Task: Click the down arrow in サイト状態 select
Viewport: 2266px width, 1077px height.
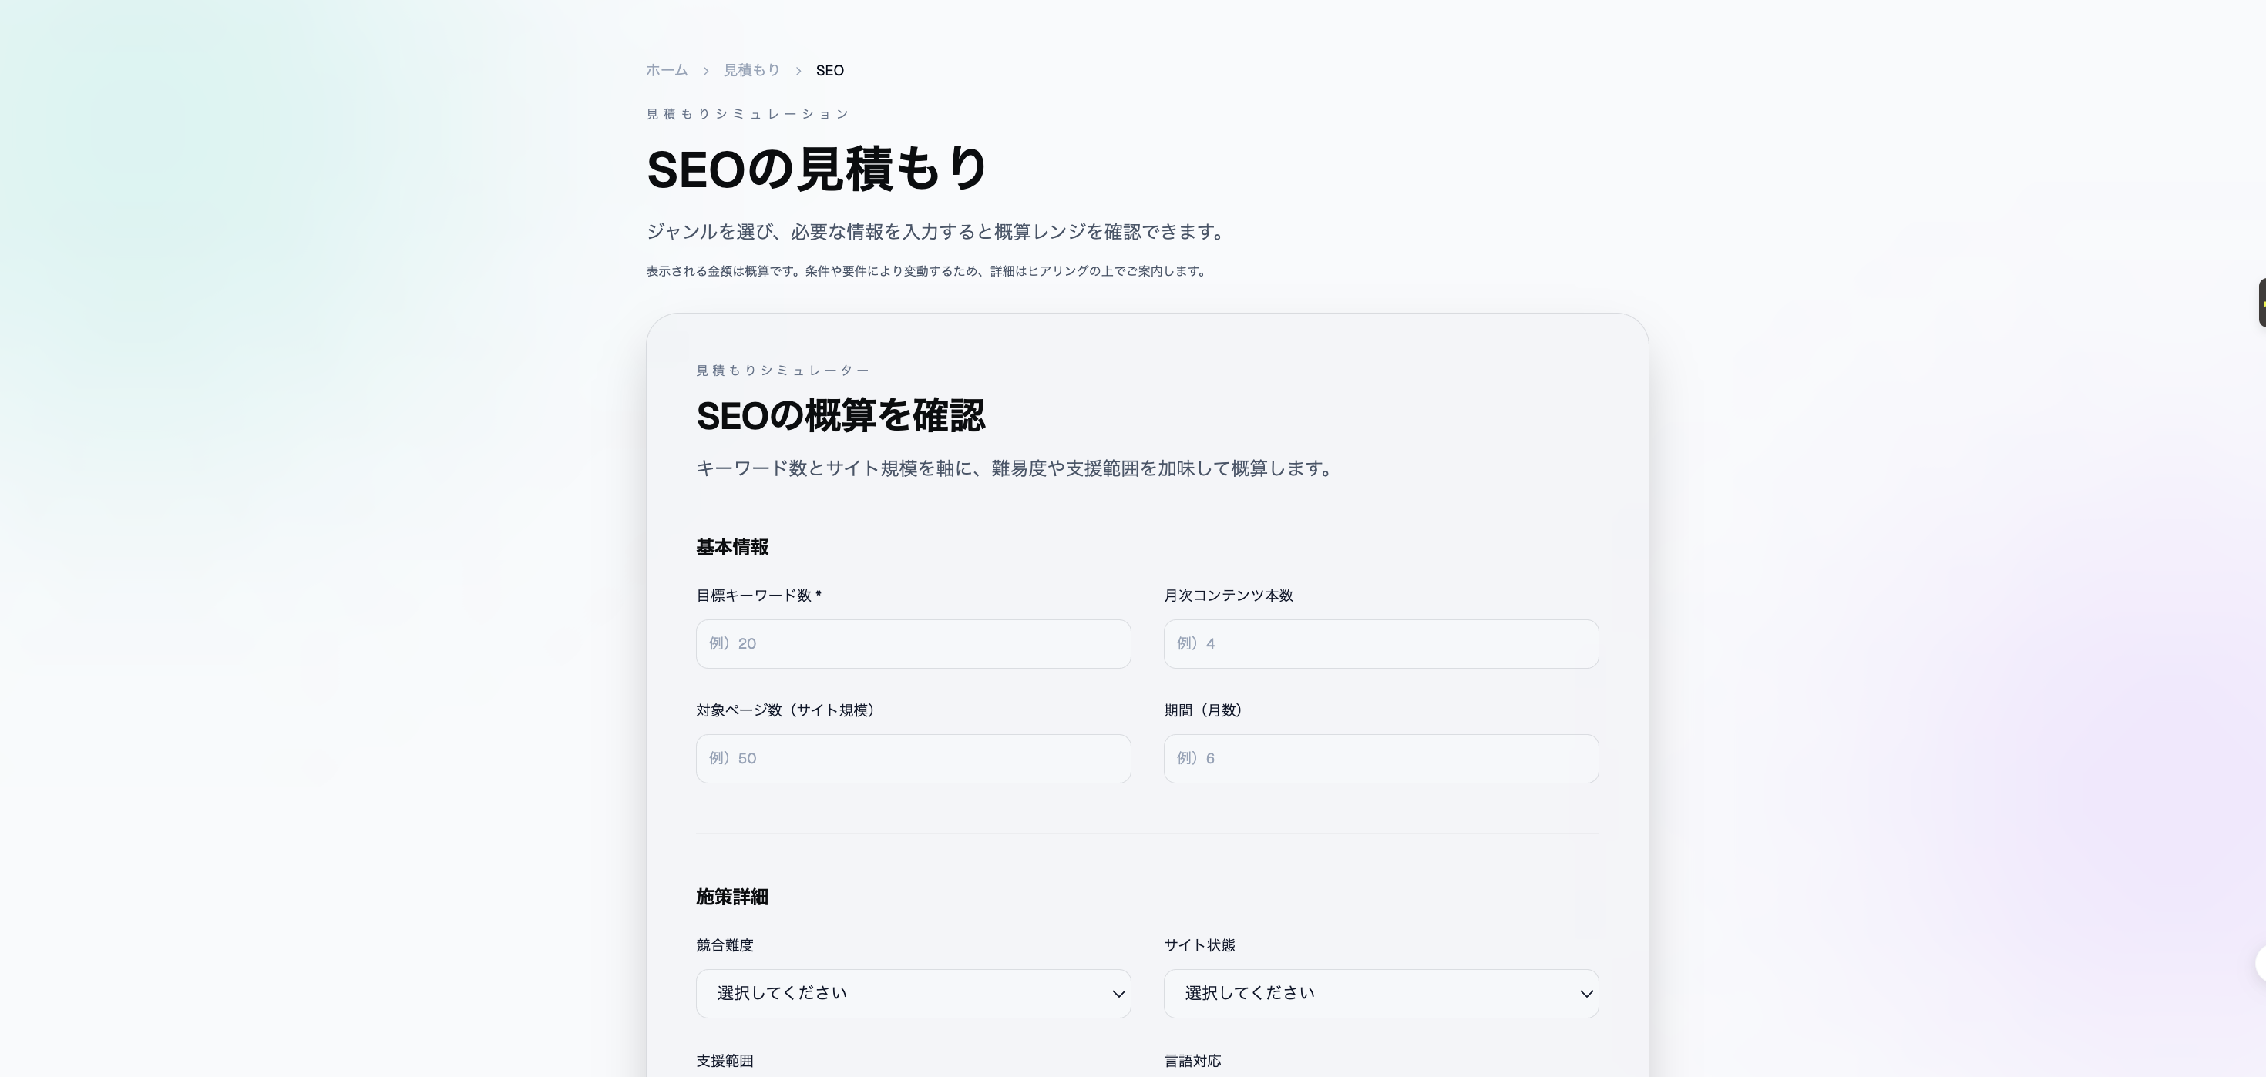Action: coord(1586,994)
